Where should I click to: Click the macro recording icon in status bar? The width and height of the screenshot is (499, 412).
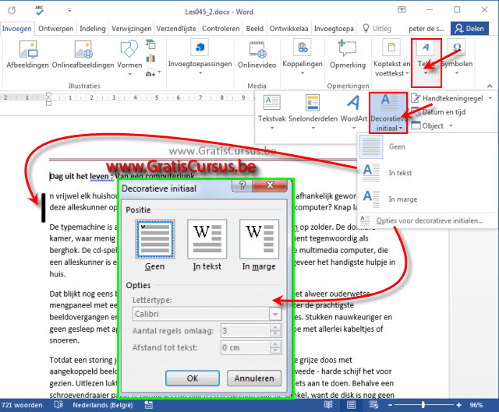149,405
